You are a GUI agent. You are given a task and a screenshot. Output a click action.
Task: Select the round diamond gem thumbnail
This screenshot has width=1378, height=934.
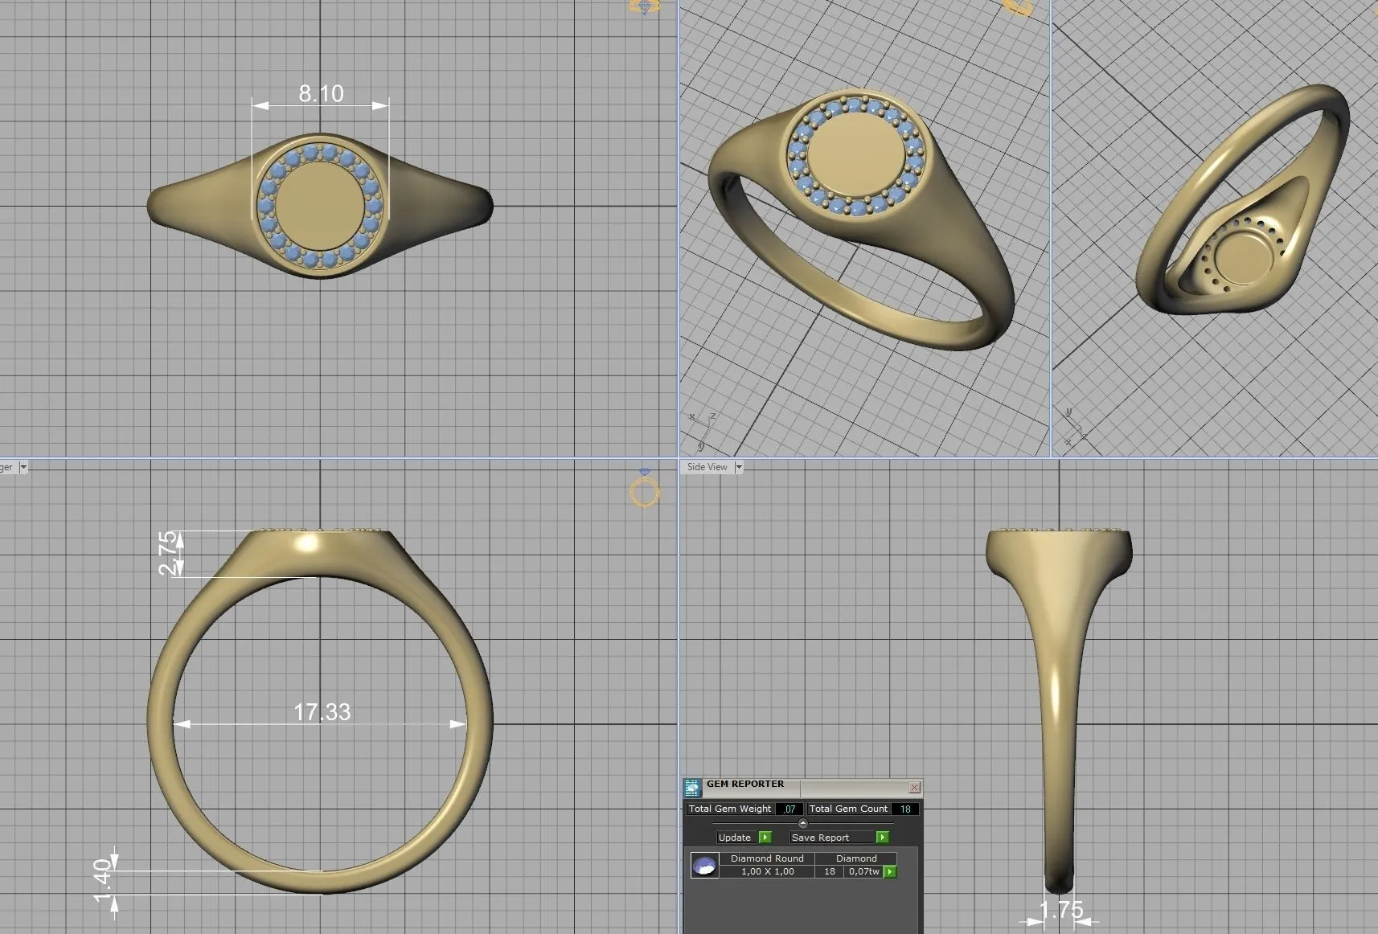click(704, 866)
